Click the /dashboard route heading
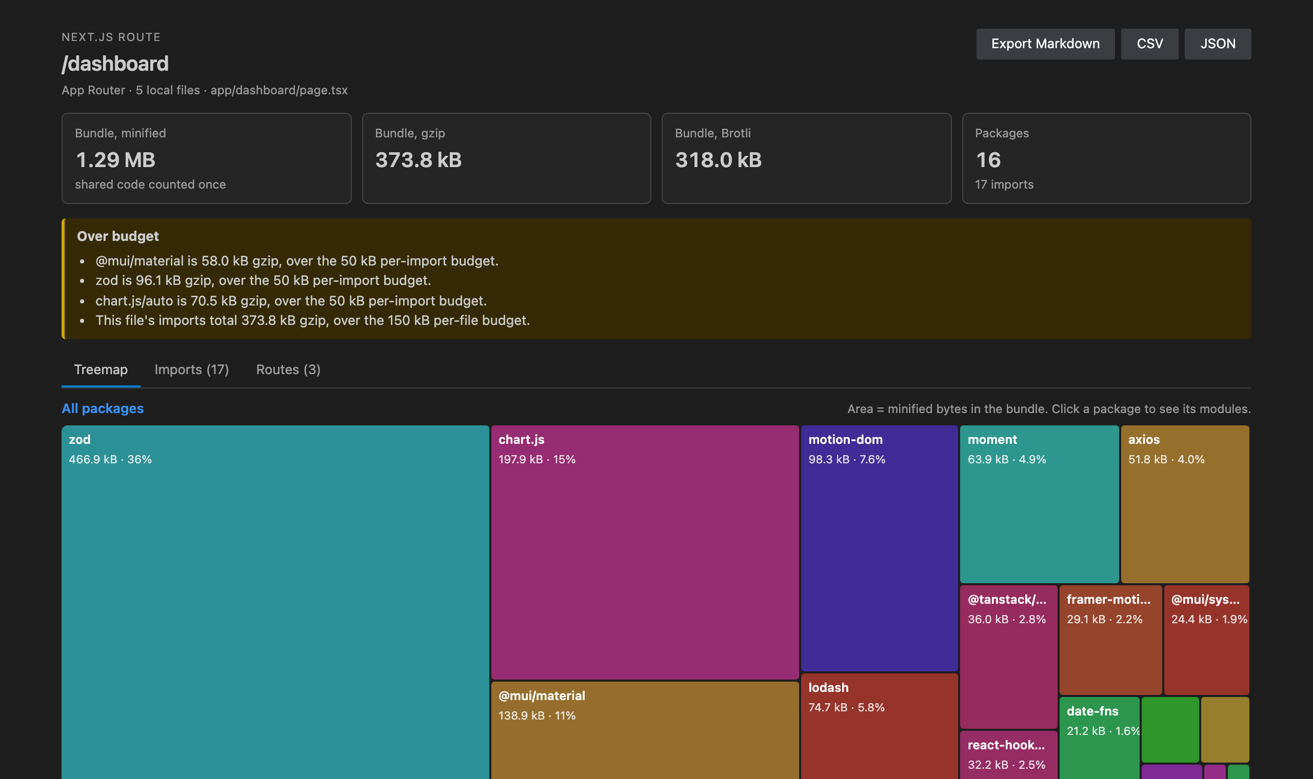Image resolution: width=1313 pixels, height=779 pixels. point(115,64)
